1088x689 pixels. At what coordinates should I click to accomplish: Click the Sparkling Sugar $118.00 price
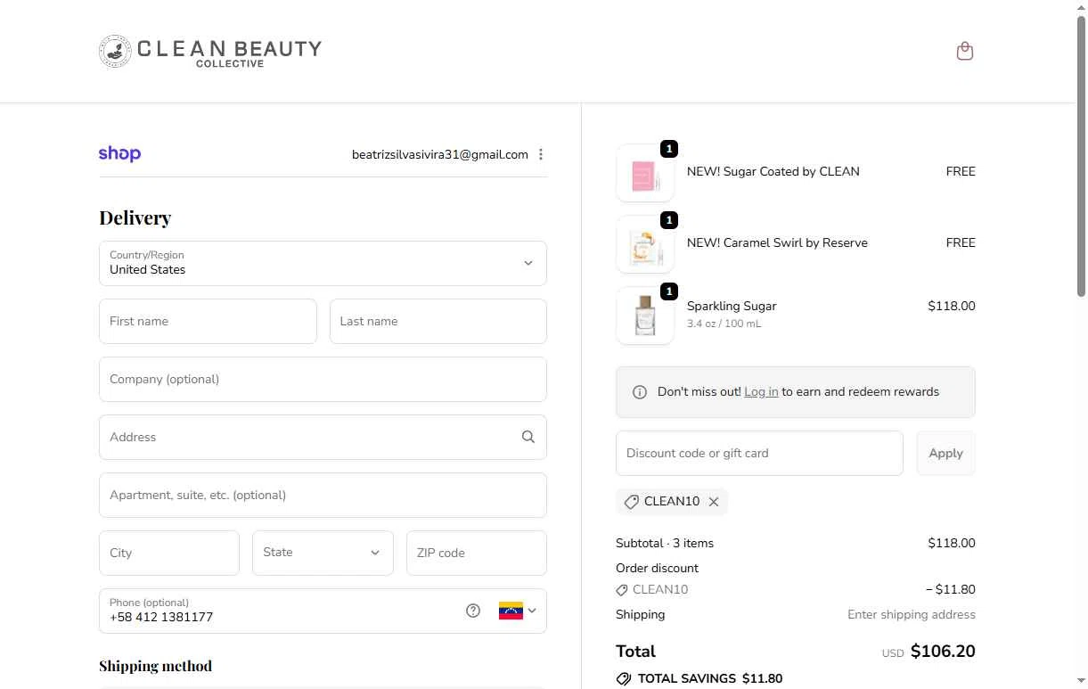(952, 306)
